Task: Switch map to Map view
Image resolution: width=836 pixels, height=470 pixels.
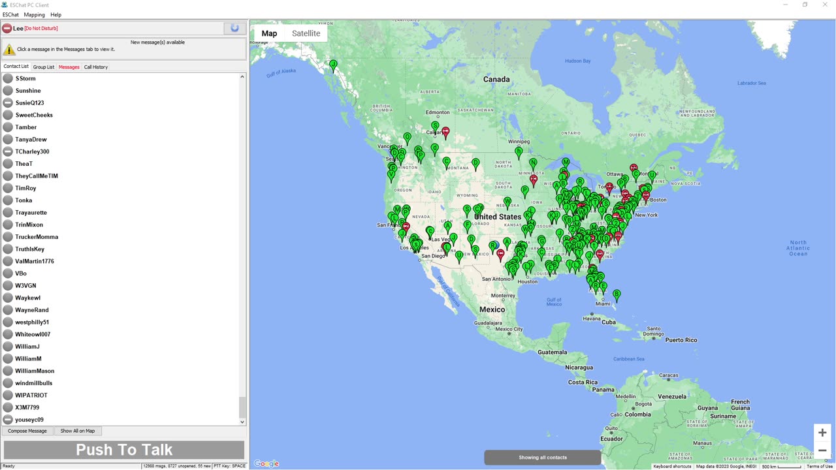Action: point(269,33)
